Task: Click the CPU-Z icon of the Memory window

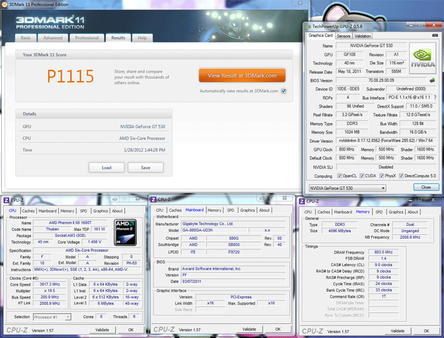Action: point(302,201)
